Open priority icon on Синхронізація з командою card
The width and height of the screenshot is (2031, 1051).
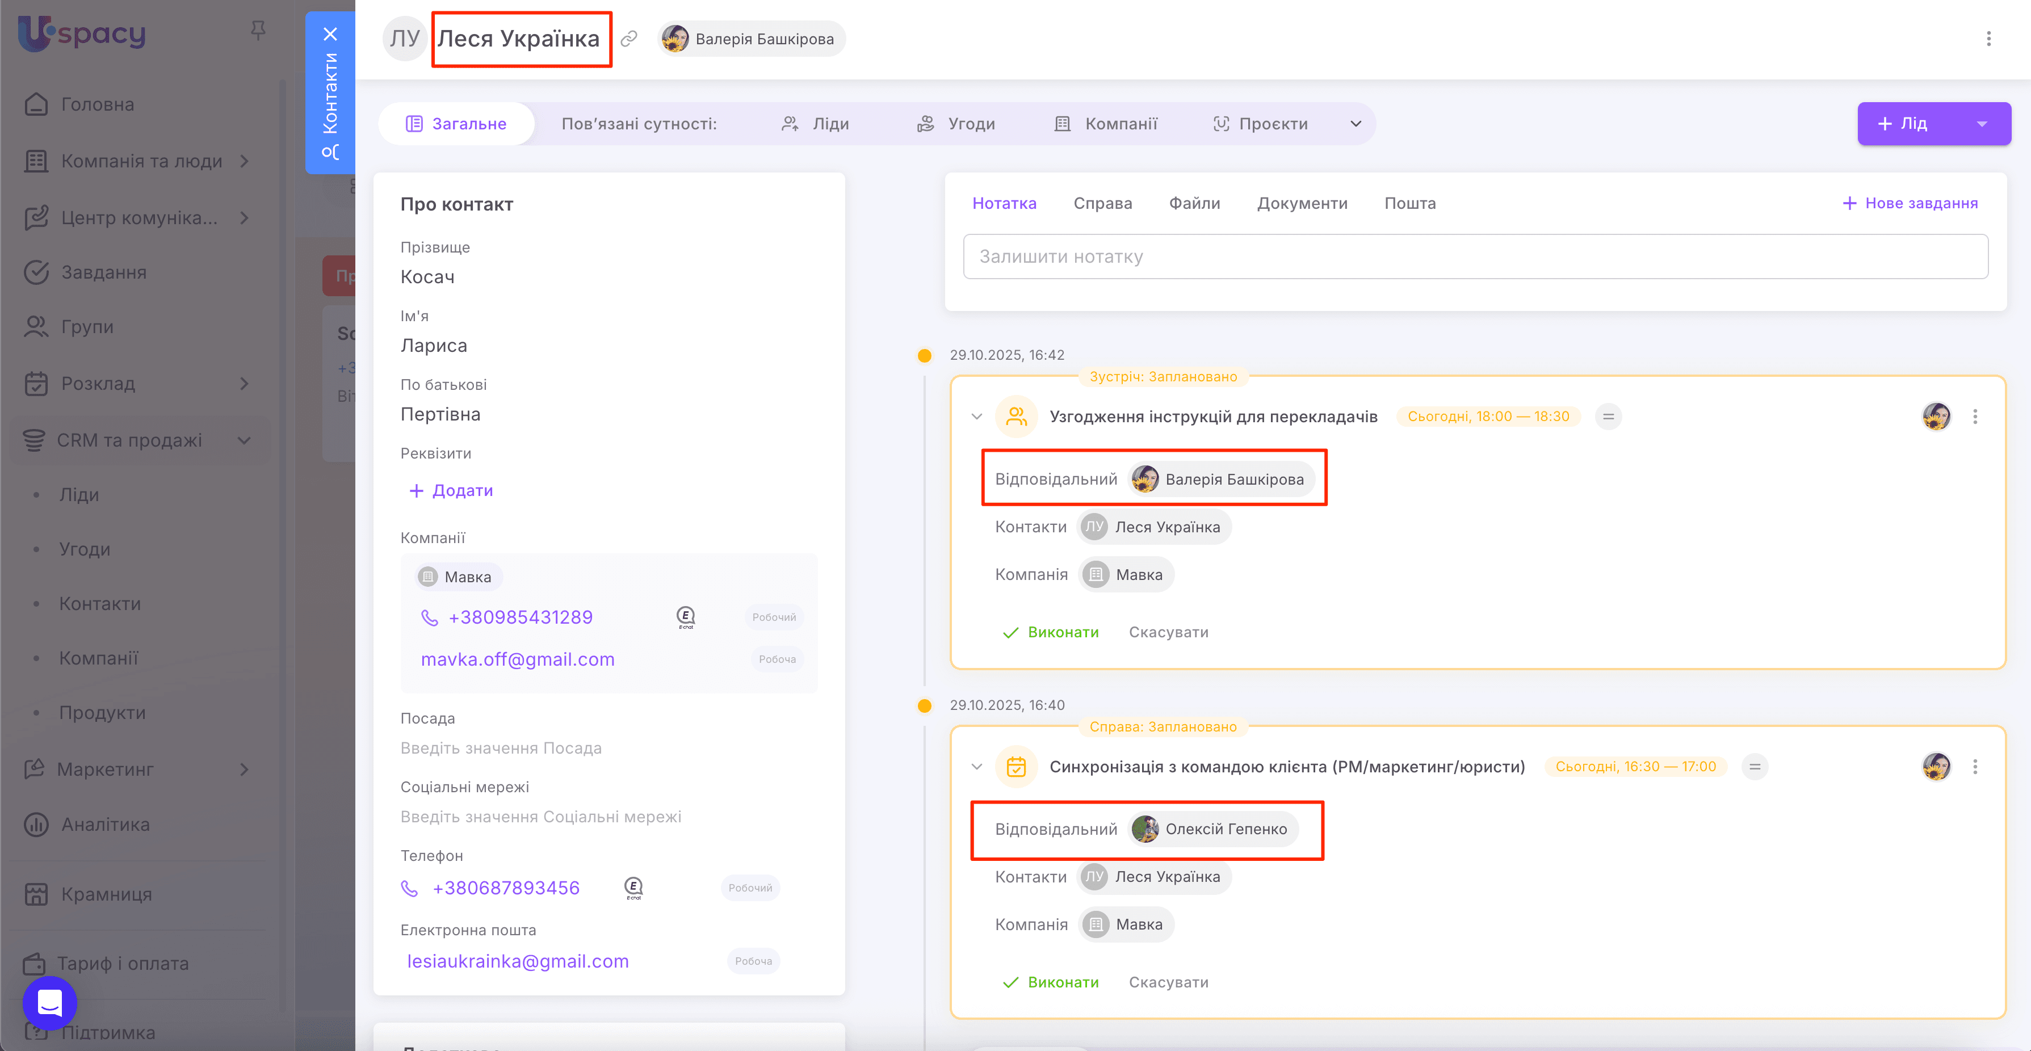(1755, 766)
